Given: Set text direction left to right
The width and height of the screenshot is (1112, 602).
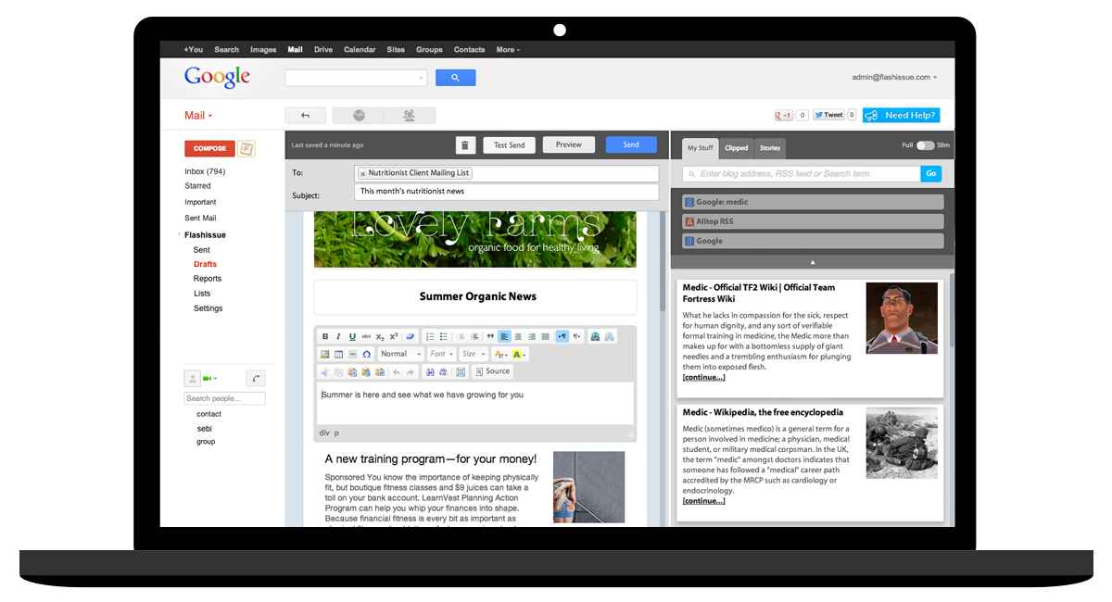Looking at the screenshot, I should click(562, 336).
